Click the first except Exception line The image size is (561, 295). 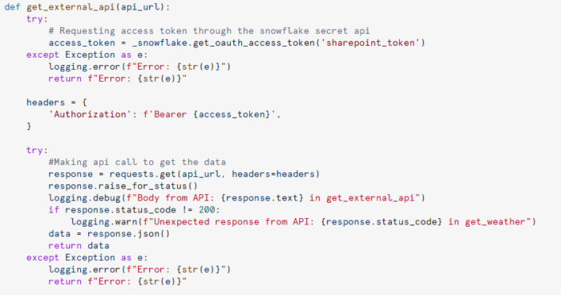point(87,55)
